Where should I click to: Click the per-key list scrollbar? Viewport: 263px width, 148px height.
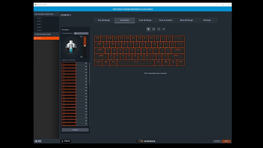coord(90,73)
